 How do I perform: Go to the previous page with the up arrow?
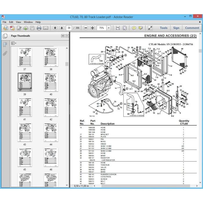[x=55, y=28]
